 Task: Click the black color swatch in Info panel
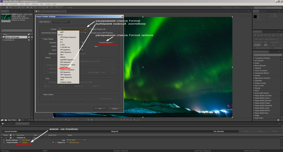tap(255, 17)
